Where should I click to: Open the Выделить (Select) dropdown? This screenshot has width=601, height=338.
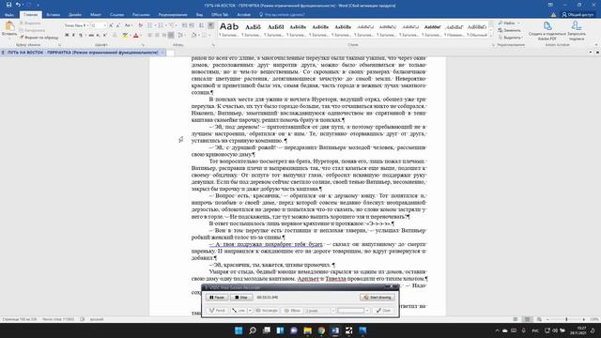[x=510, y=38]
